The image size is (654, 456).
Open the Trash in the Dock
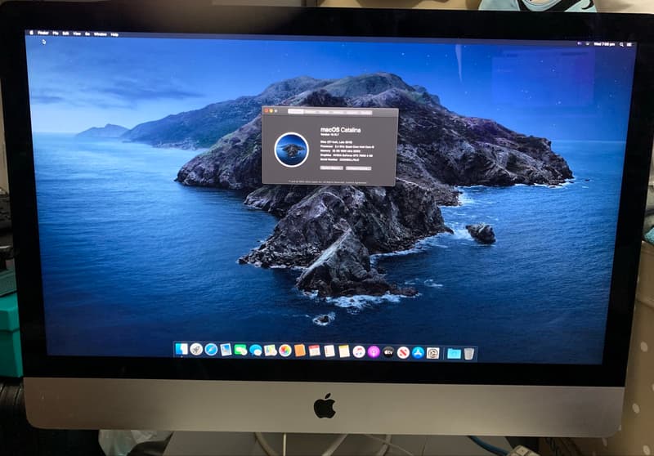469,354
